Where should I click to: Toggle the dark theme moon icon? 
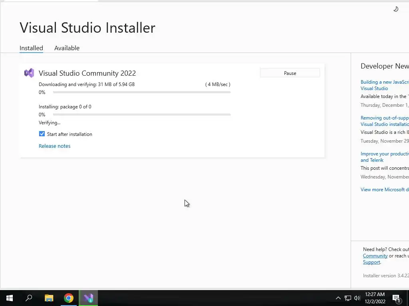[x=396, y=9]
